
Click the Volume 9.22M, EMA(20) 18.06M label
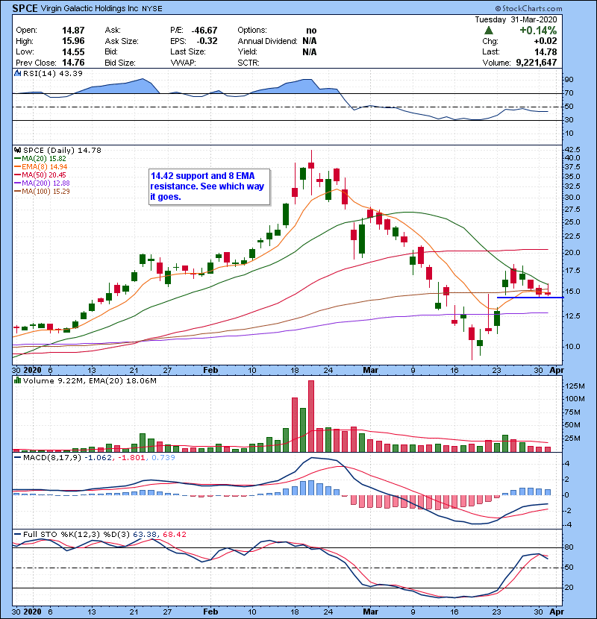(x=90, y=381)
